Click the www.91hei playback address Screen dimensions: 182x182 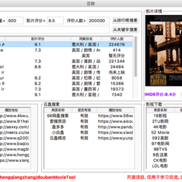[x=15, y=121]
